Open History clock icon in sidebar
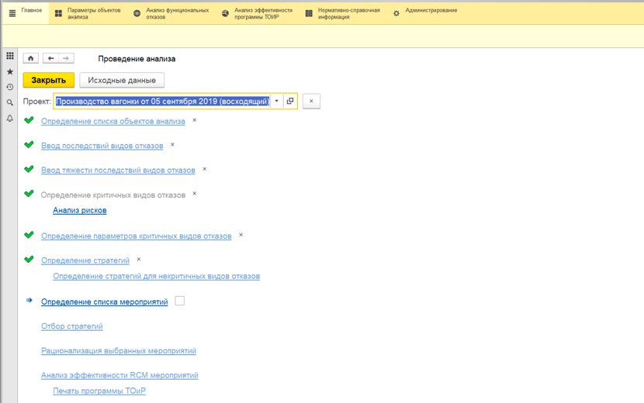Screen dimensions: 644x403 point(10,87)
